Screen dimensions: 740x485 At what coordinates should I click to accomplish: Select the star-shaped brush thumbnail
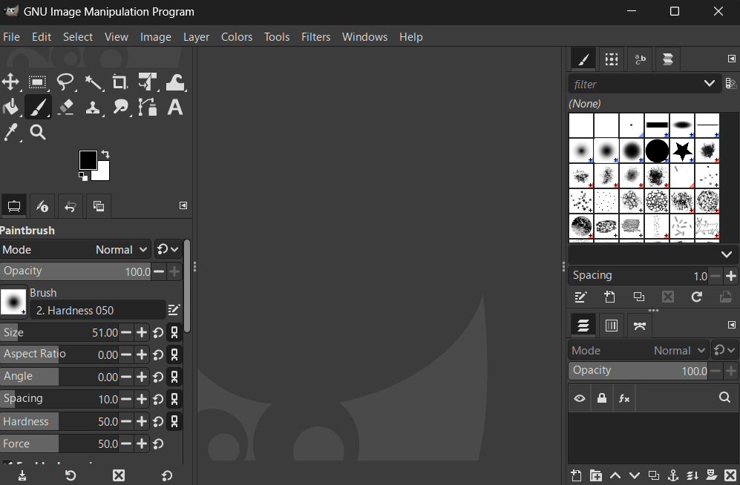click(x=682, y=151)
